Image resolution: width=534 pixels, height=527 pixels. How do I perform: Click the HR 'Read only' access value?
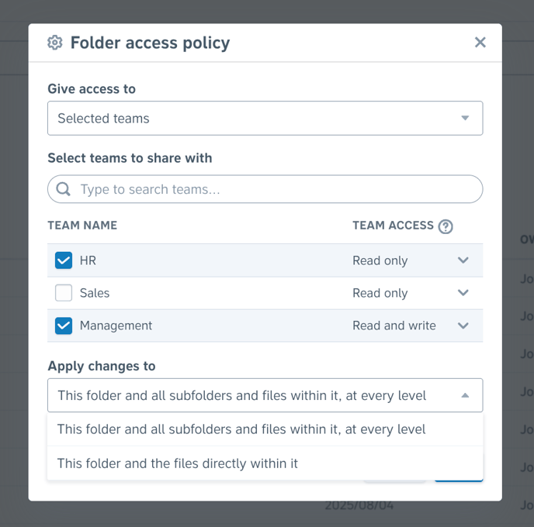click(x=380, y=260)
